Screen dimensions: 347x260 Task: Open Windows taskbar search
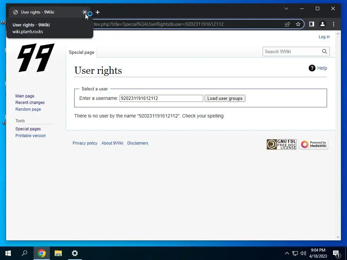point(24,253)
